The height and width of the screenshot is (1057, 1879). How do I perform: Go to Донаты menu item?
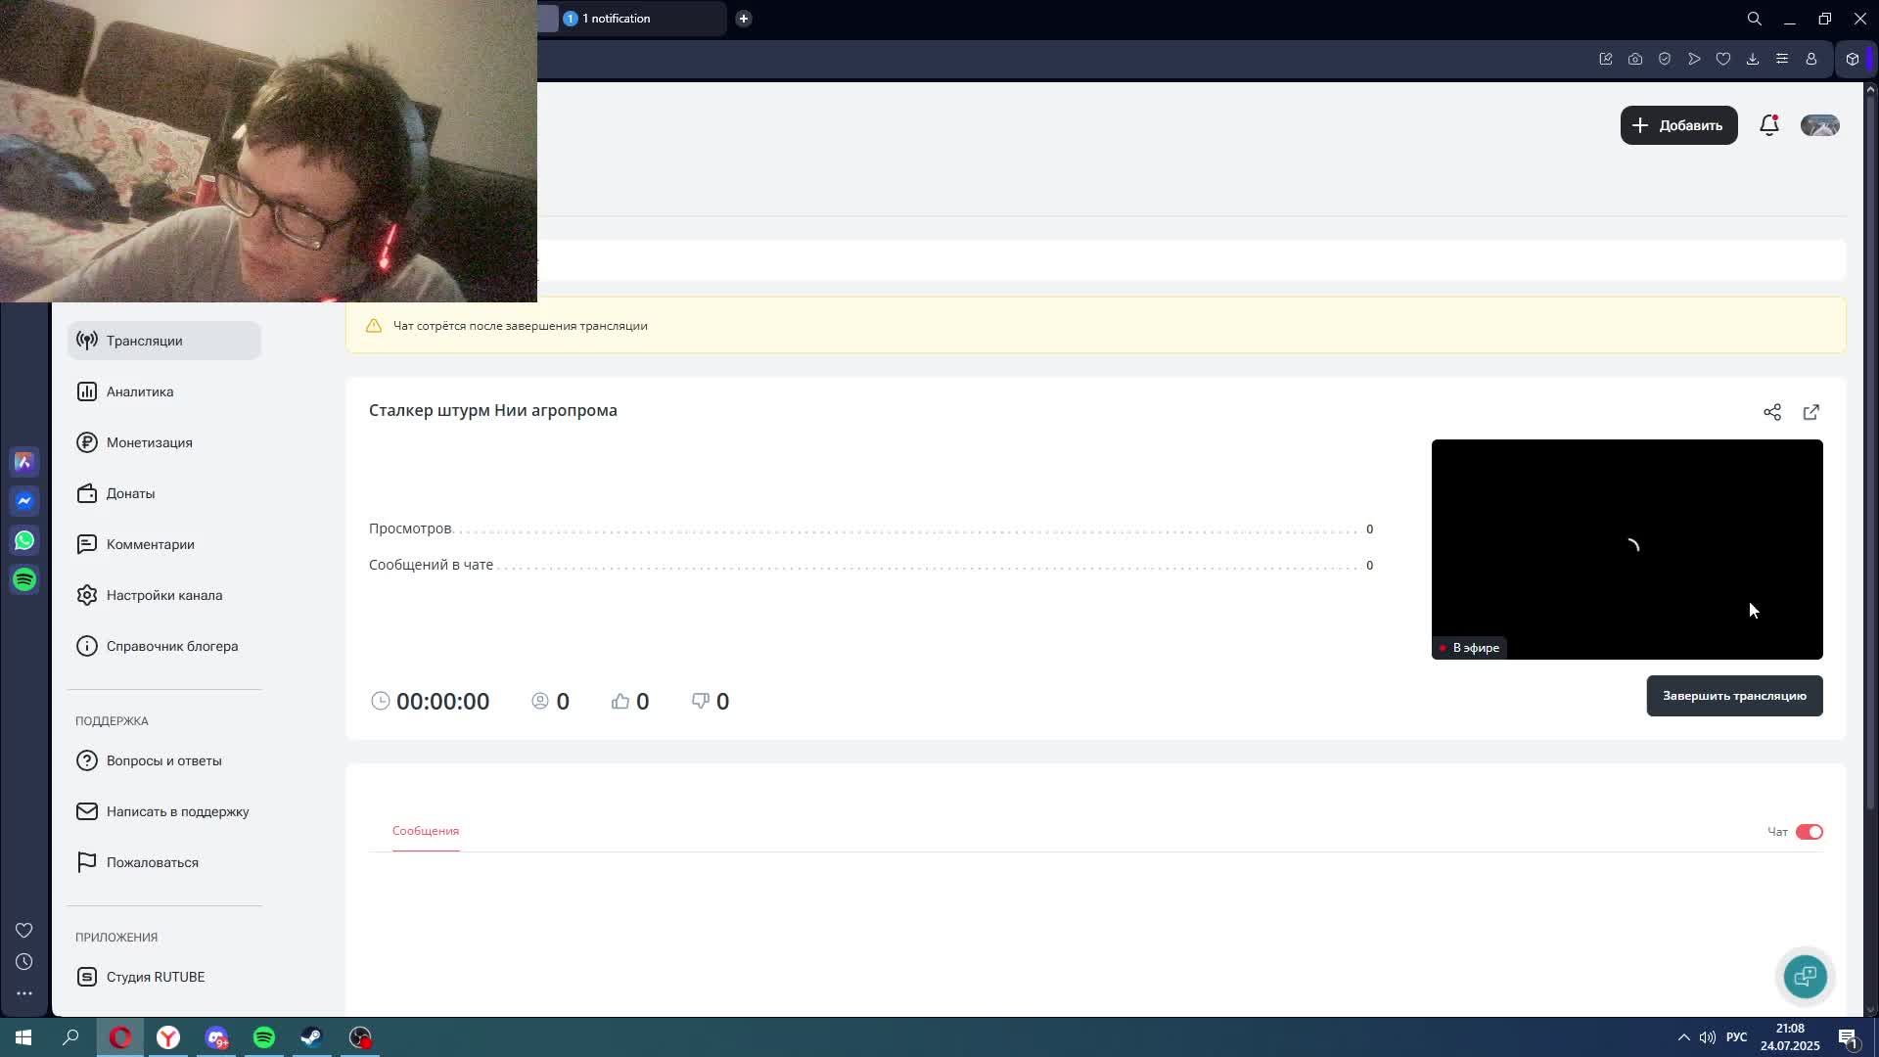tap(130, 493)
